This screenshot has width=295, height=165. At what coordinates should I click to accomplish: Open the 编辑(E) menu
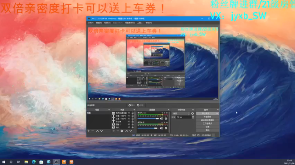[99, 23]
